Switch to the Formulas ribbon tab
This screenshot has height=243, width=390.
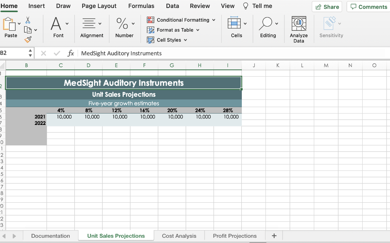[x=141, y=6]
